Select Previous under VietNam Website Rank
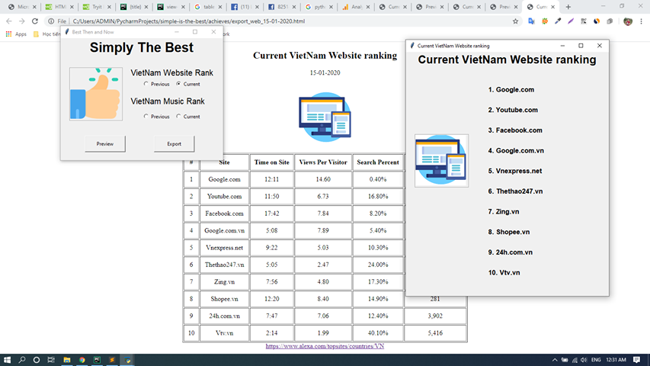The height and width of the screenshot is (366, 650). point(146,84)
